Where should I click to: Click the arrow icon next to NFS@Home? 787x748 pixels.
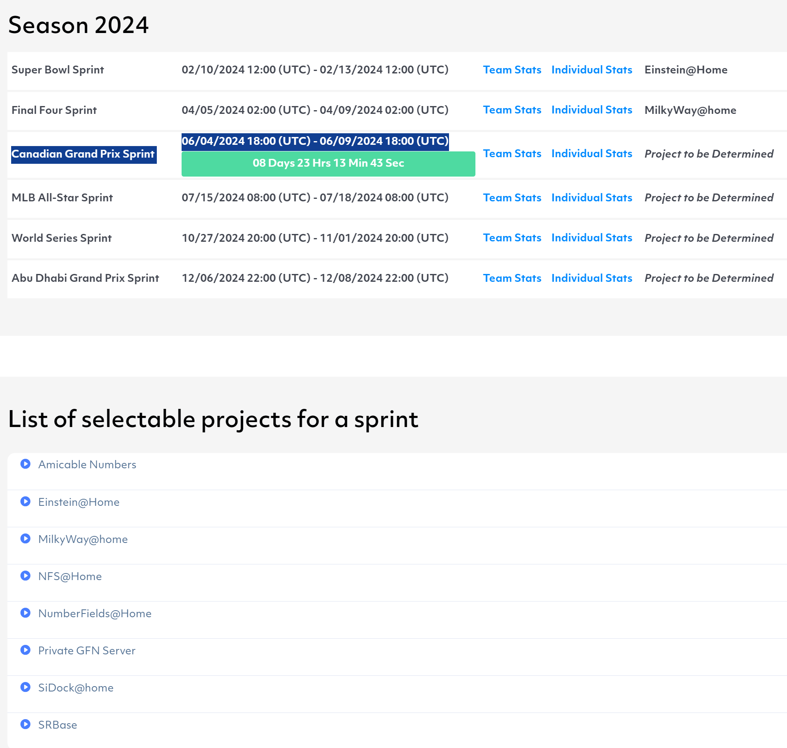point(26,576)
